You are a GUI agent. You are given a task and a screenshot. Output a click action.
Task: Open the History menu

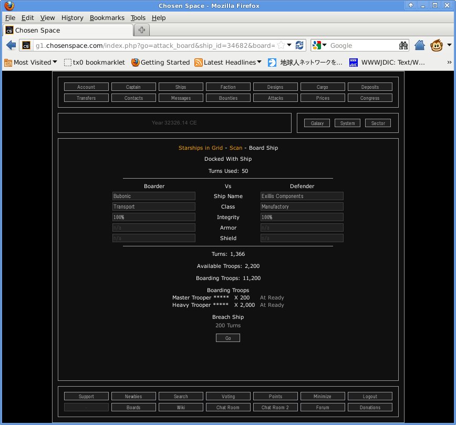[x=72, y=17]
